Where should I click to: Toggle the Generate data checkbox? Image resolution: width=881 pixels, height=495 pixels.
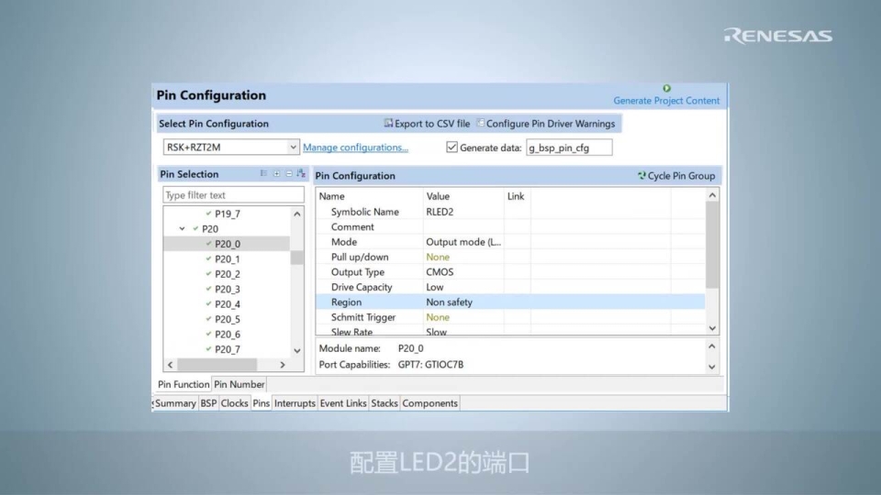[x=452, y=147]
